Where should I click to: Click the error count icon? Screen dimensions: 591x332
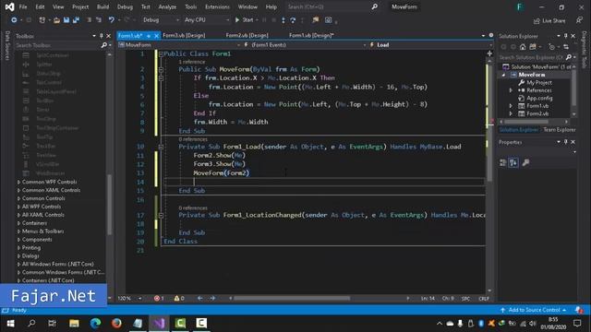157,298
